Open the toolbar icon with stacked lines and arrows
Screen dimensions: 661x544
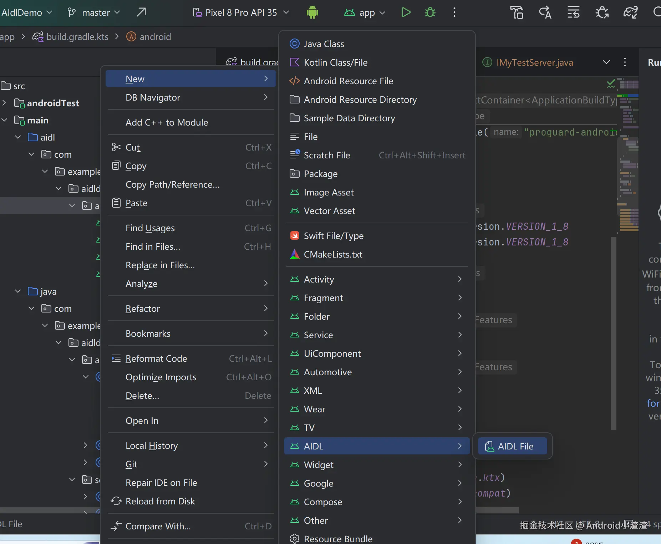[x=573, y=12]
